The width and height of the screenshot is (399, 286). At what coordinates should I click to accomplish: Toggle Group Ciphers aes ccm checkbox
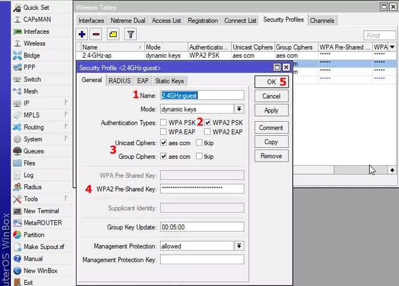point(164,156)
